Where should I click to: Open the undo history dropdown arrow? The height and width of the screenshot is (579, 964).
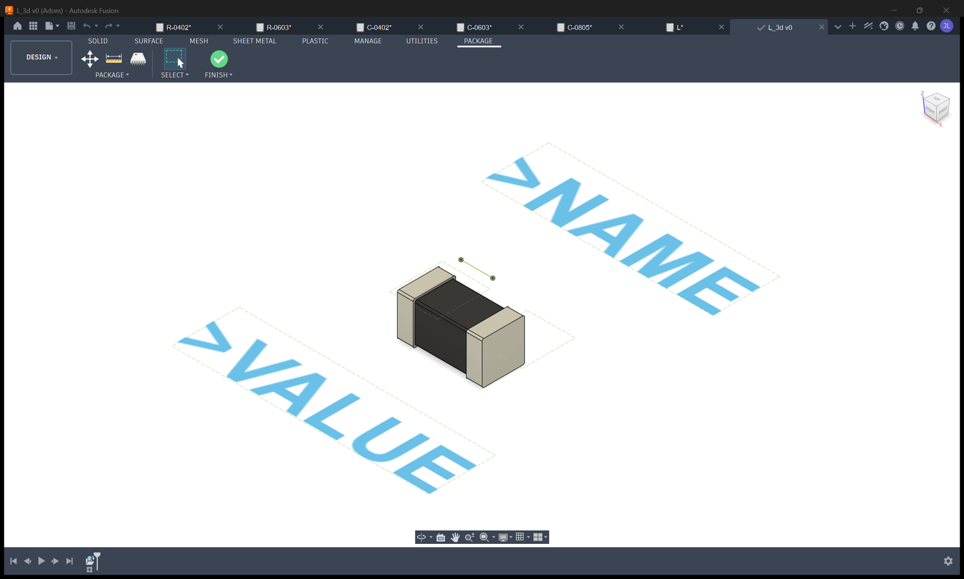coord(97,26)
